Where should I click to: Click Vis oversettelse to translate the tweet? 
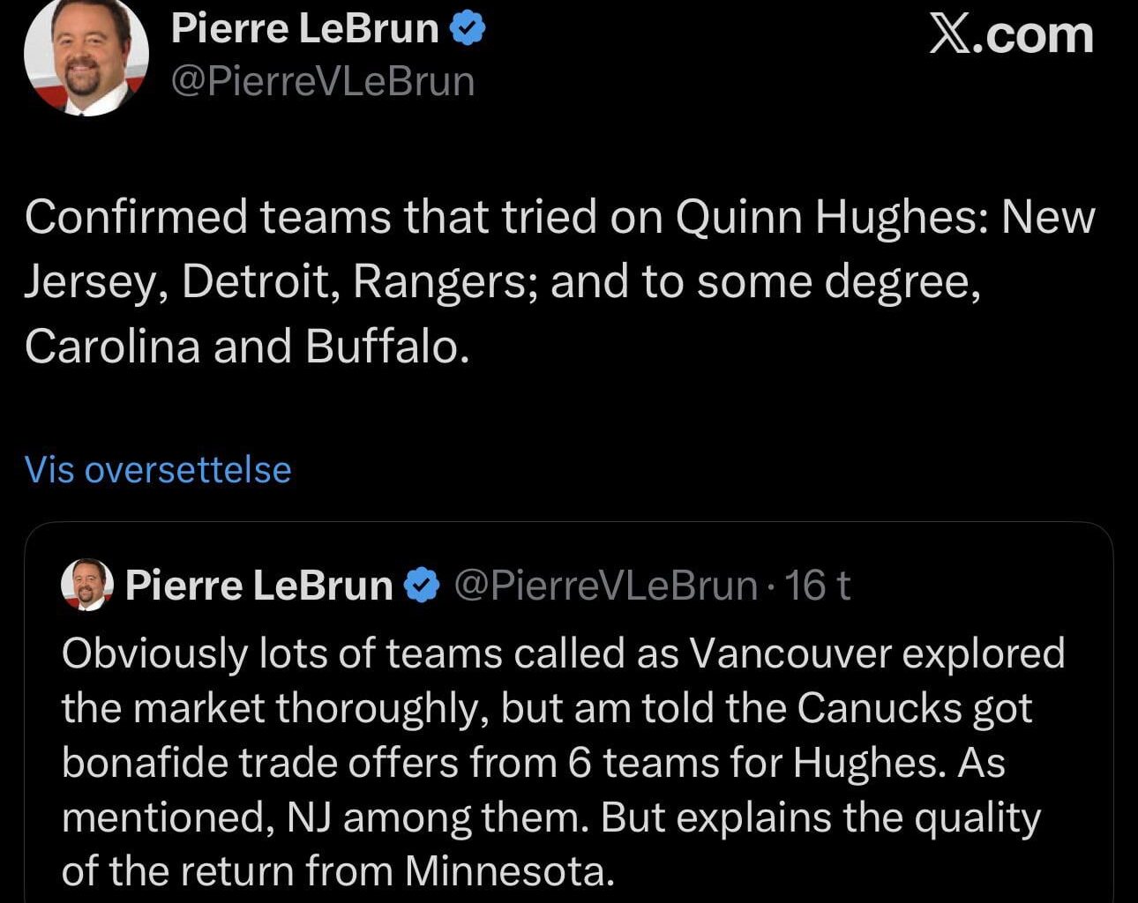pos(156,470)
